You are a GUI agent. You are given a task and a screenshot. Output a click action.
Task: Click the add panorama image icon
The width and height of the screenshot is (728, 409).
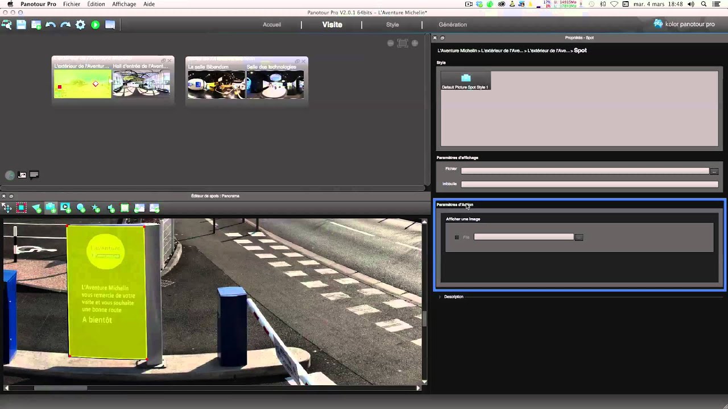[36, 24]
